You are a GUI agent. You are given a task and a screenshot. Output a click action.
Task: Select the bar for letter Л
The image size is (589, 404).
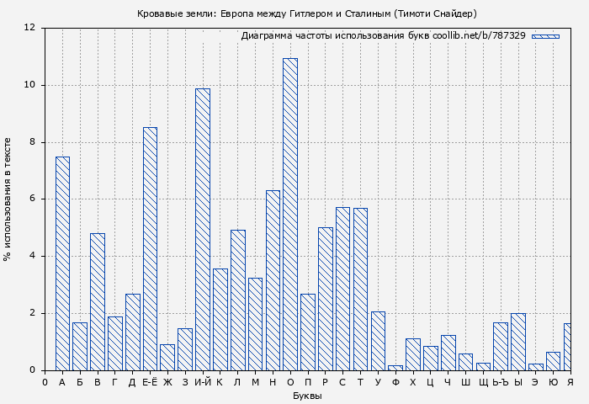237,300
